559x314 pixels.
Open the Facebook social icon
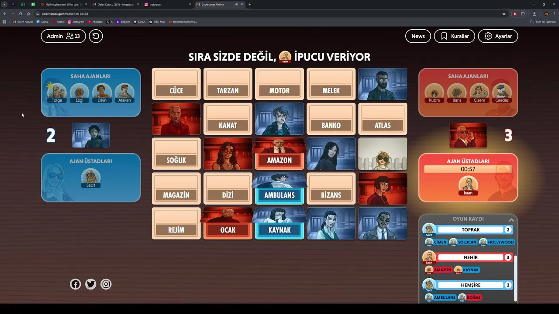tap(76, 284)
